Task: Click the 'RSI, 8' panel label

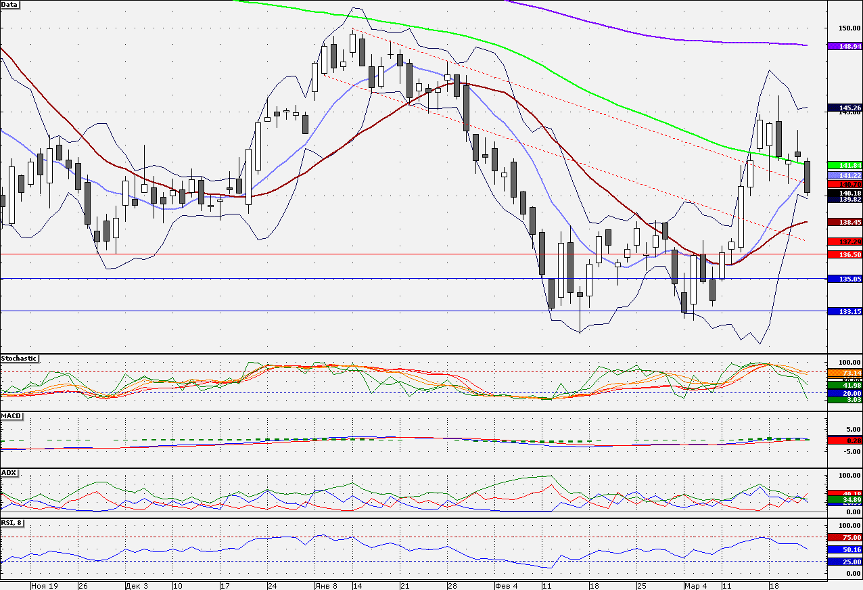Action: tap(13, 523)
